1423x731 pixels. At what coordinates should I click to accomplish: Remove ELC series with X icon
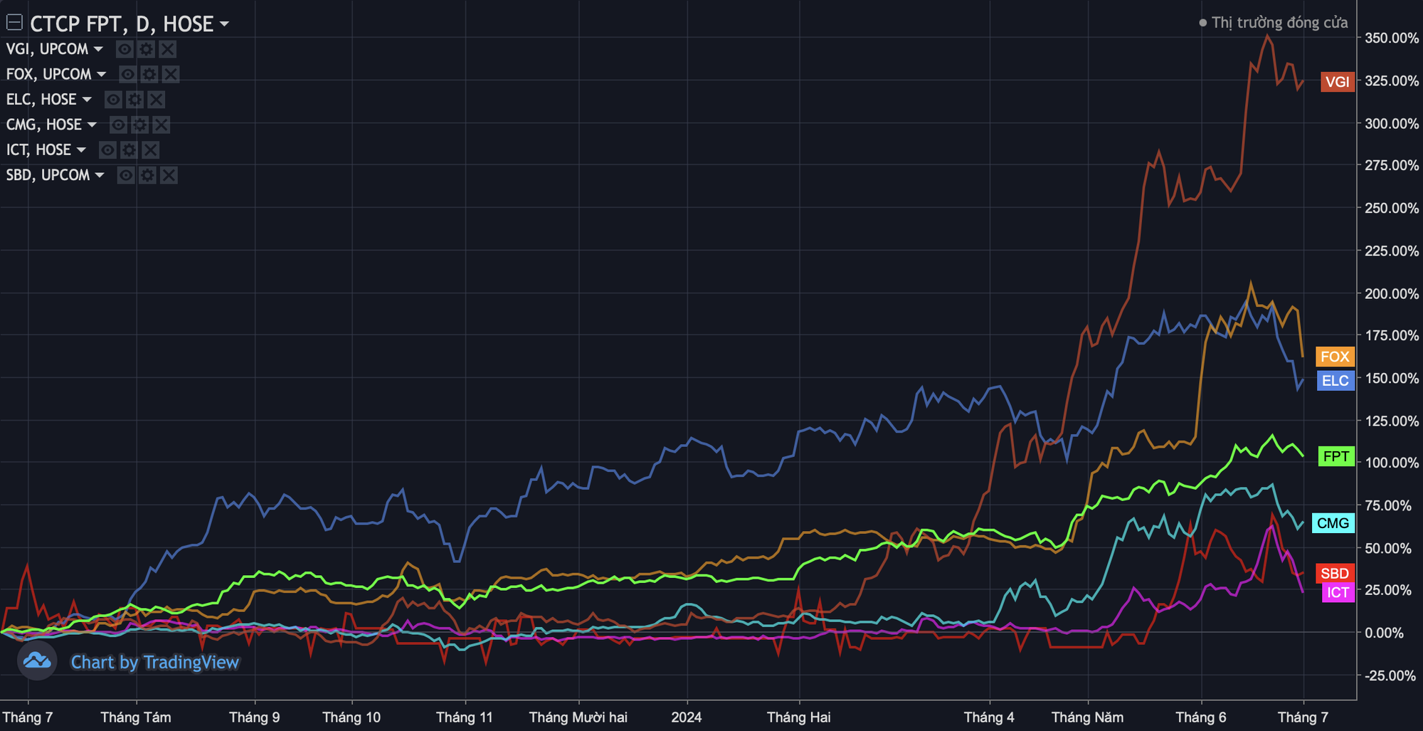156,100
